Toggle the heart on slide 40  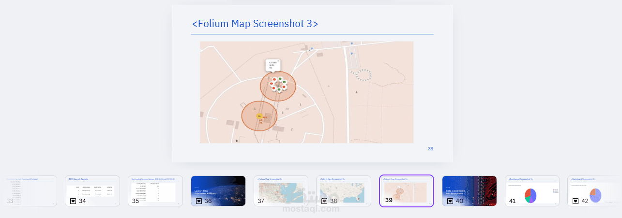[x=450, y=201]
